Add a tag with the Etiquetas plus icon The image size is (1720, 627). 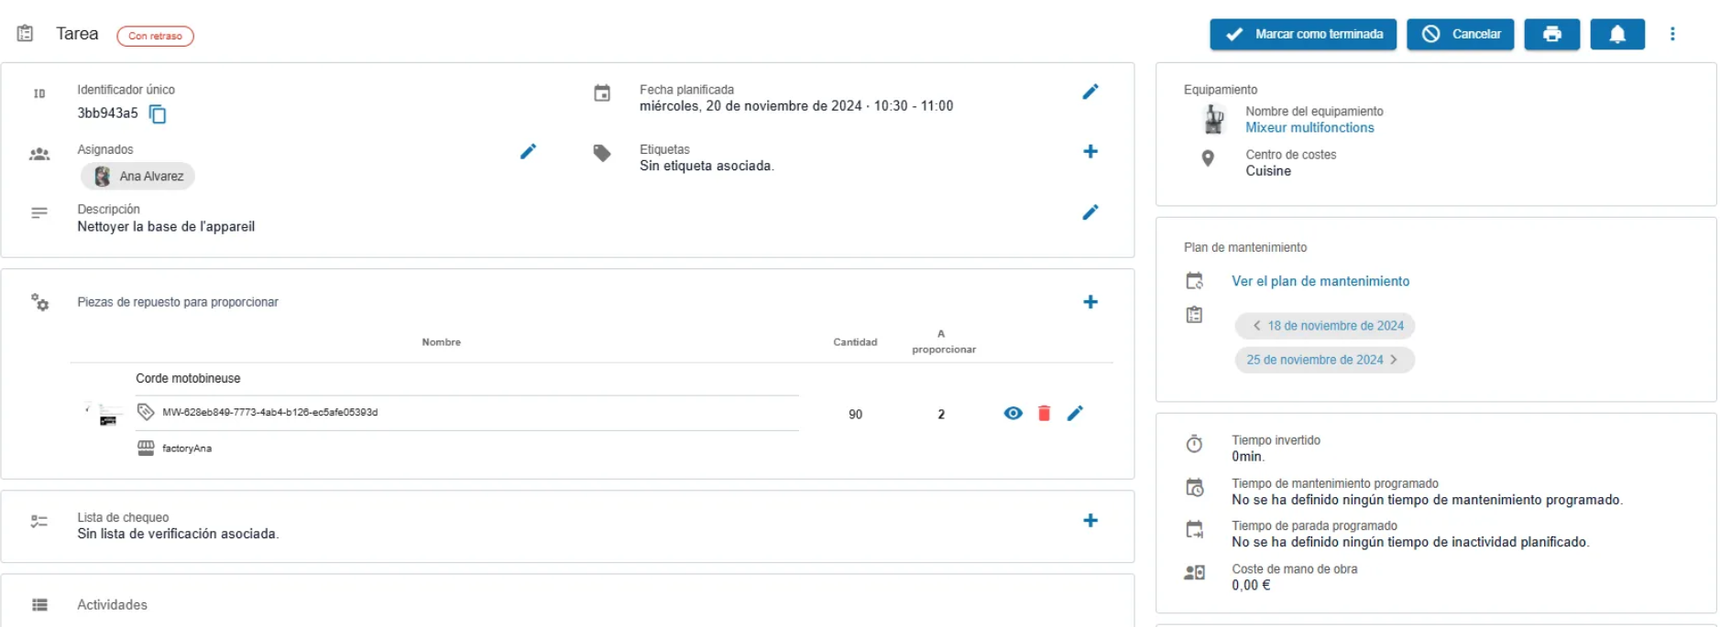pyautogui.click(x=1090, y=152)
